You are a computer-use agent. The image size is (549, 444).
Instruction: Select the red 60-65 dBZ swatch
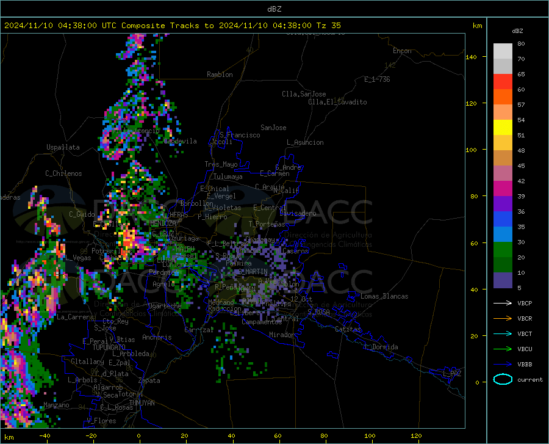[503, 82]
